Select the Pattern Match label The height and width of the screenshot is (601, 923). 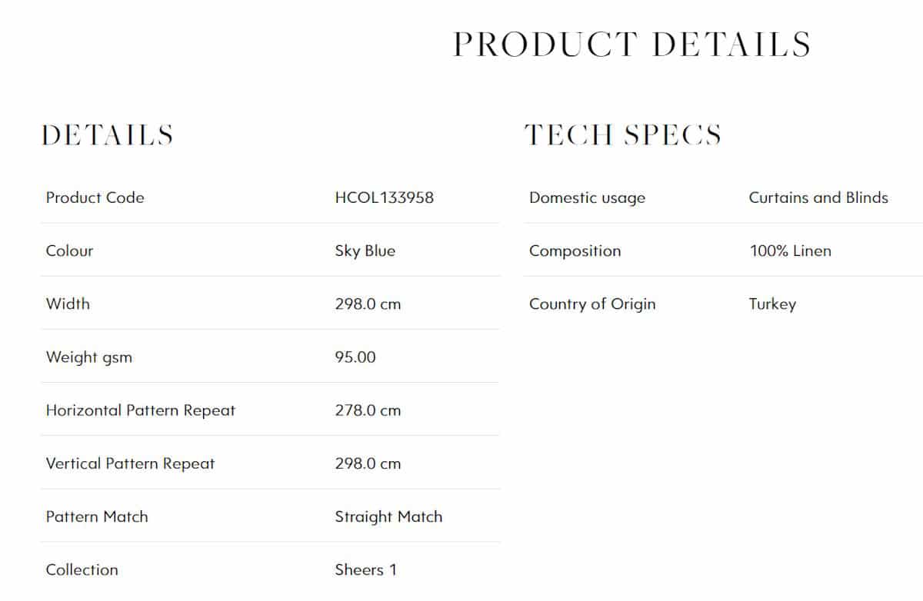[x=97, y=516]
